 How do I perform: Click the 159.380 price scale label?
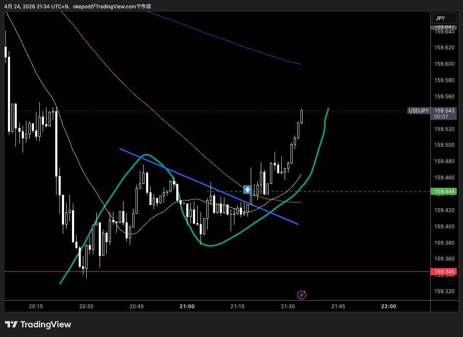point(444,243)
